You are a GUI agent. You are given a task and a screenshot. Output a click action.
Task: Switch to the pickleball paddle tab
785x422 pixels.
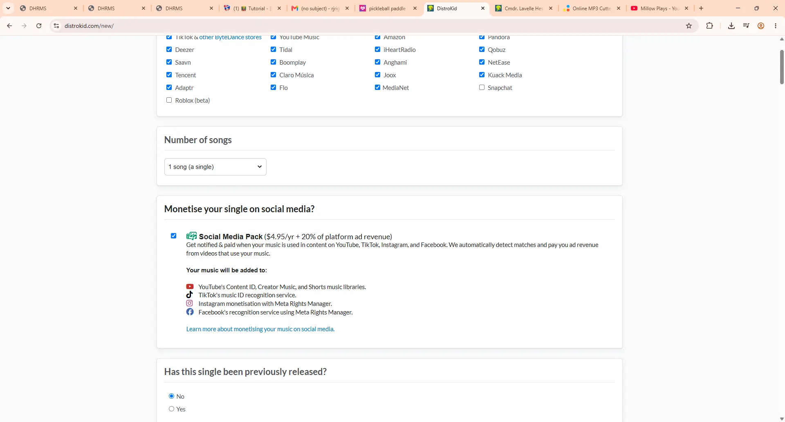(388, 8)
